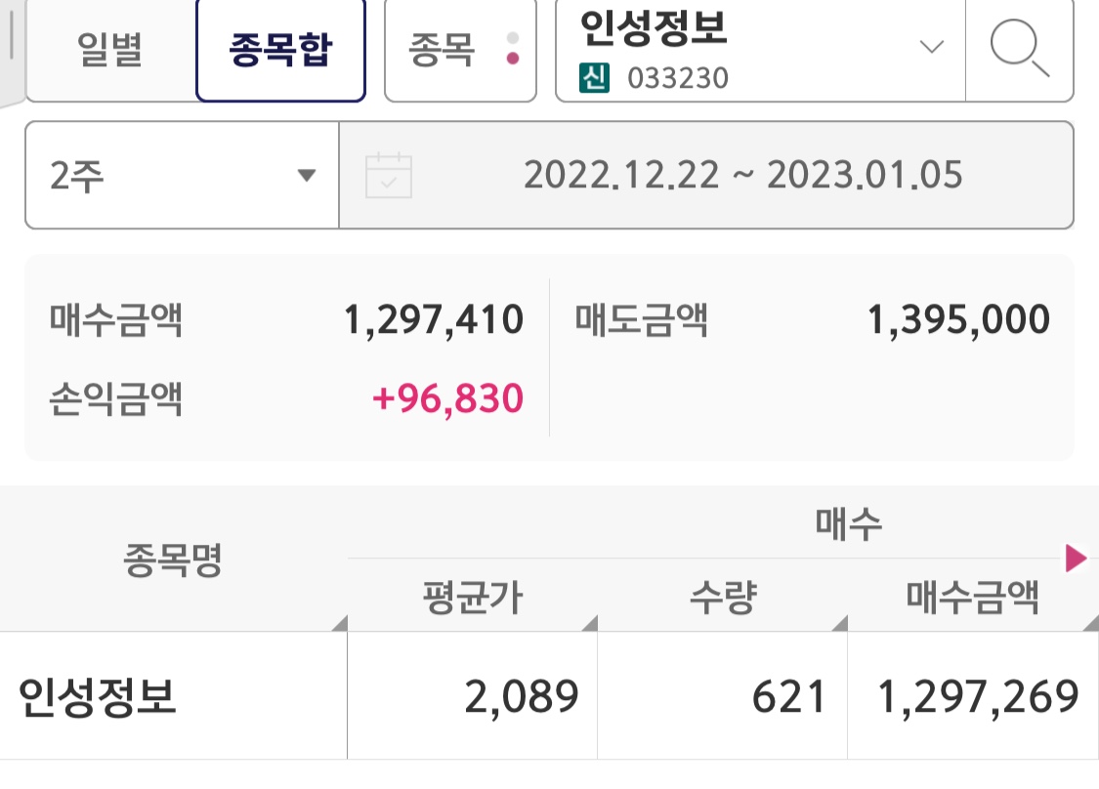This screenshot has width=1099, height=789.
Task: Click the 손익금액 value +96,830
Action: pos(447,398)
